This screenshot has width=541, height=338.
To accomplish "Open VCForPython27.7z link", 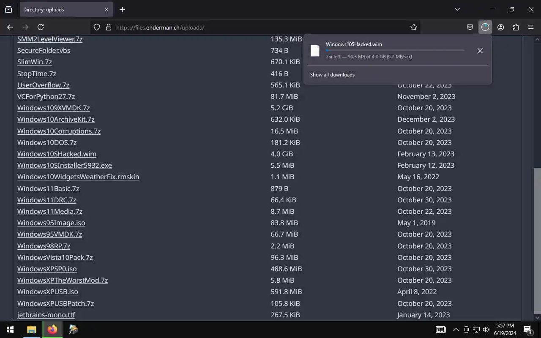I will 46,96.
